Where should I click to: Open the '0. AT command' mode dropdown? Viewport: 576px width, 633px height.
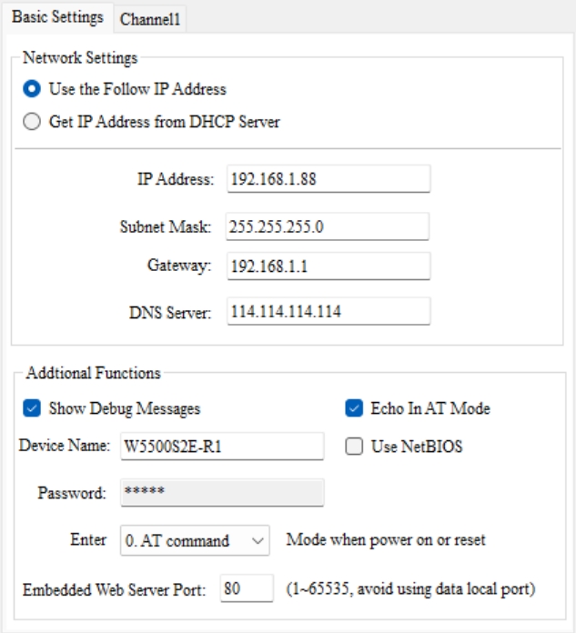coord(195,540)
